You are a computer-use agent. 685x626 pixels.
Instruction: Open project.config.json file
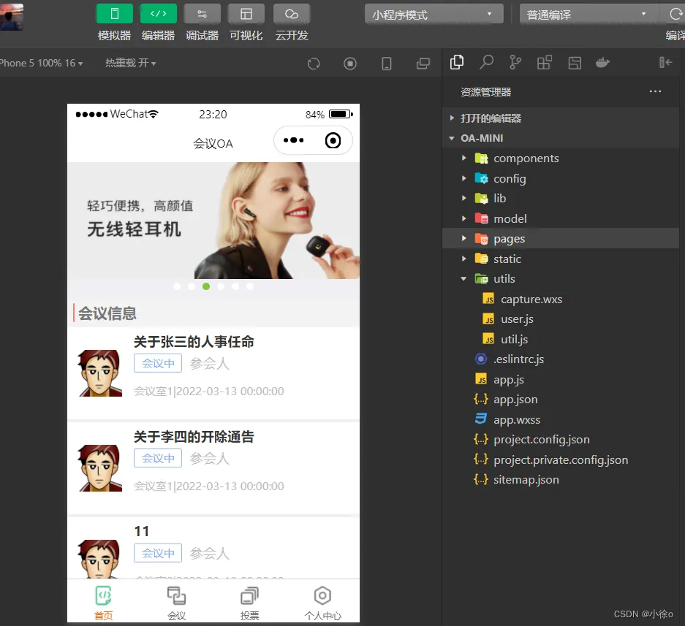click(561, 439)
